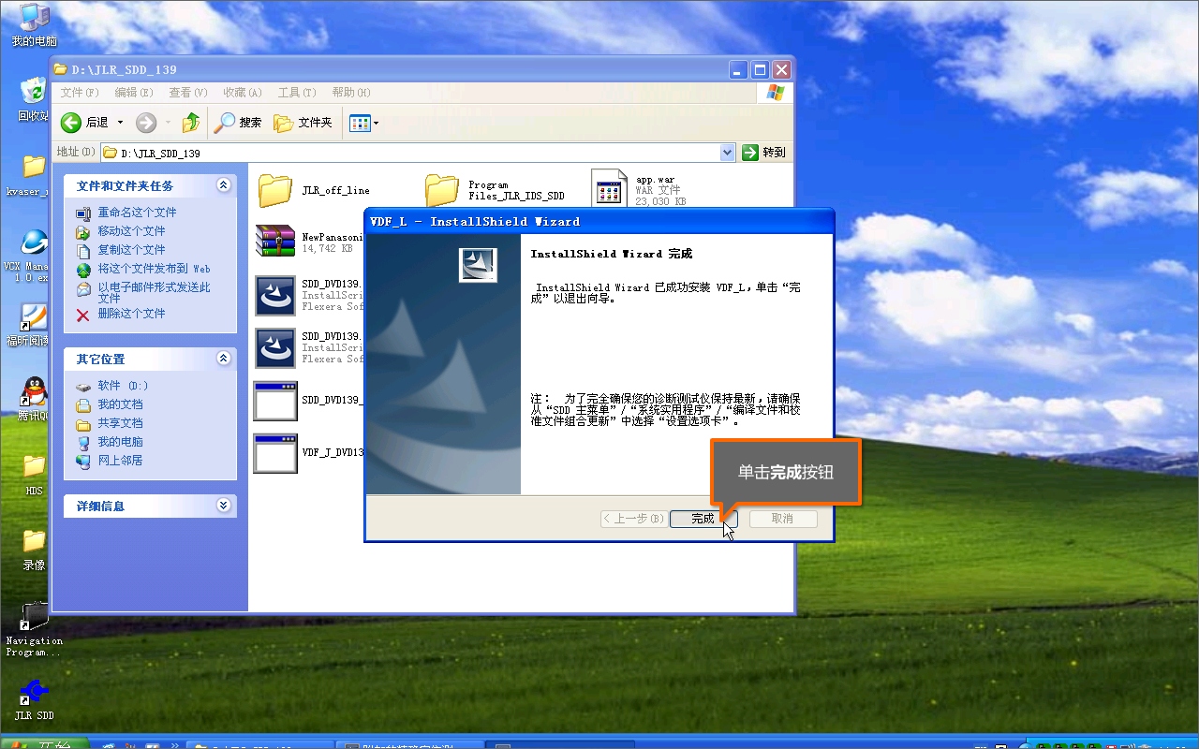The width and height of the screenshot is (1199, 749).
Task: Open 帮助(H) menu in Explorer
Action: [x=351, y=93]
